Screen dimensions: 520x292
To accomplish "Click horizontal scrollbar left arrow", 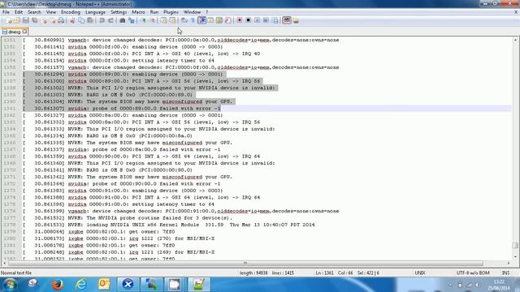I will pos(4,263).
